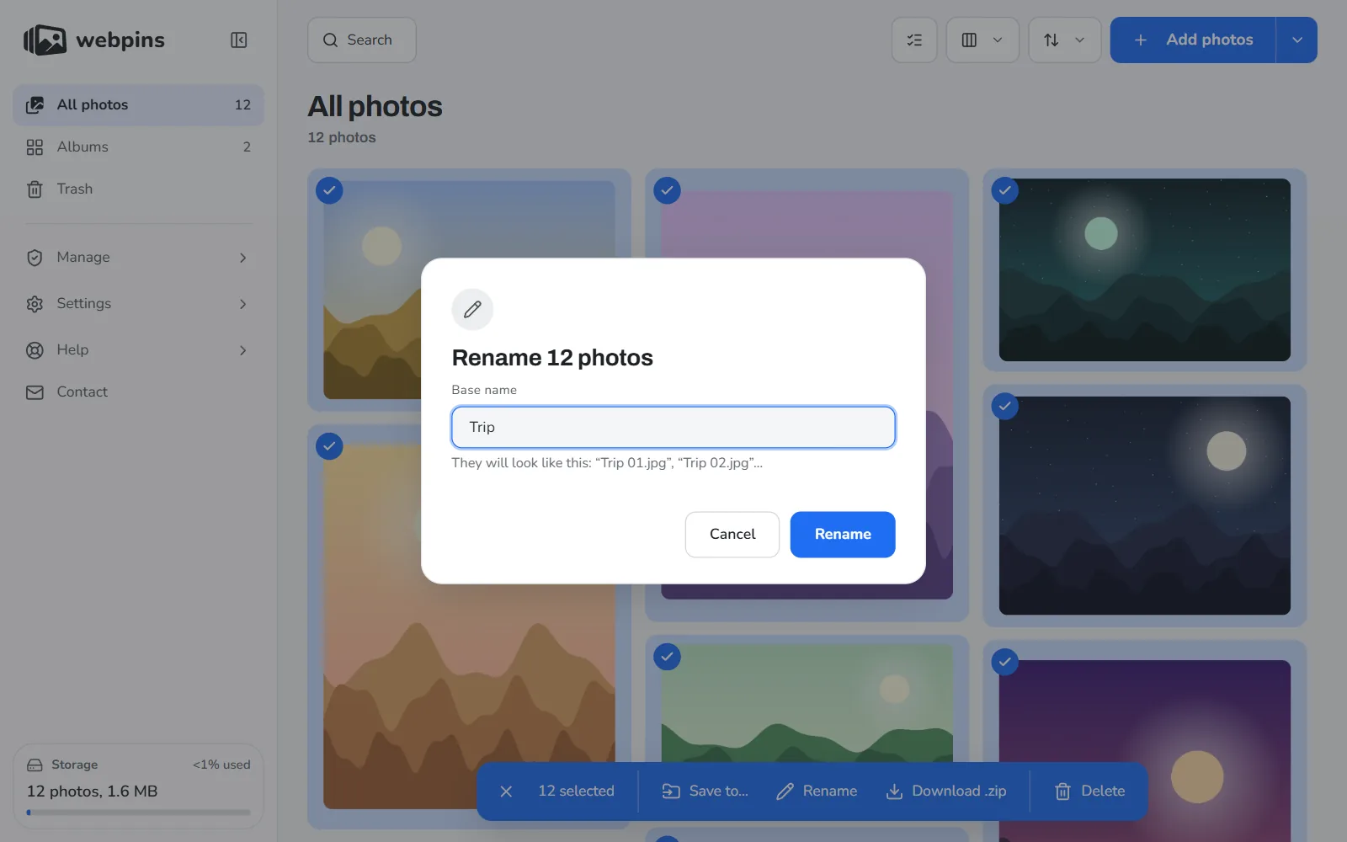Clear selection with the X icon
The width and height of the screenshot is (1347, 842).
(x=506, y=791)
